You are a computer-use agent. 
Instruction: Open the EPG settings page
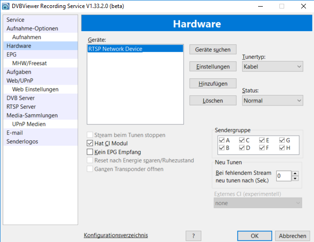(41, 54)
